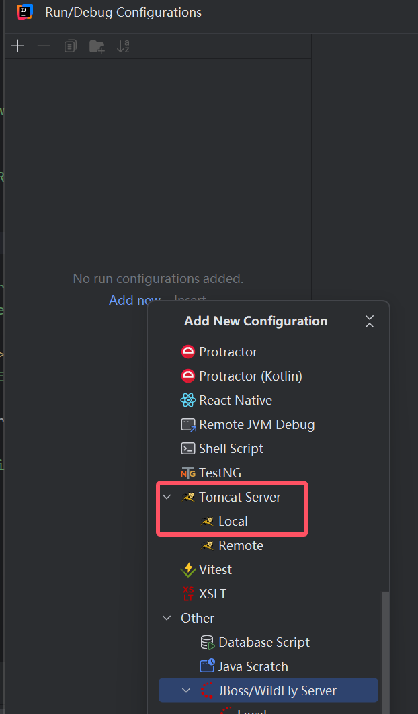The width and height of the screenshot is (418, 714).
Task: Select Local under Tomcat Server
Action: click(x=233, y=521)
